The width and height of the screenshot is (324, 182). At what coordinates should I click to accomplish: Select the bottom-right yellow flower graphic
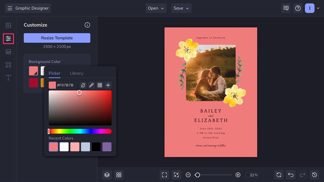click(x=235, y=96)
